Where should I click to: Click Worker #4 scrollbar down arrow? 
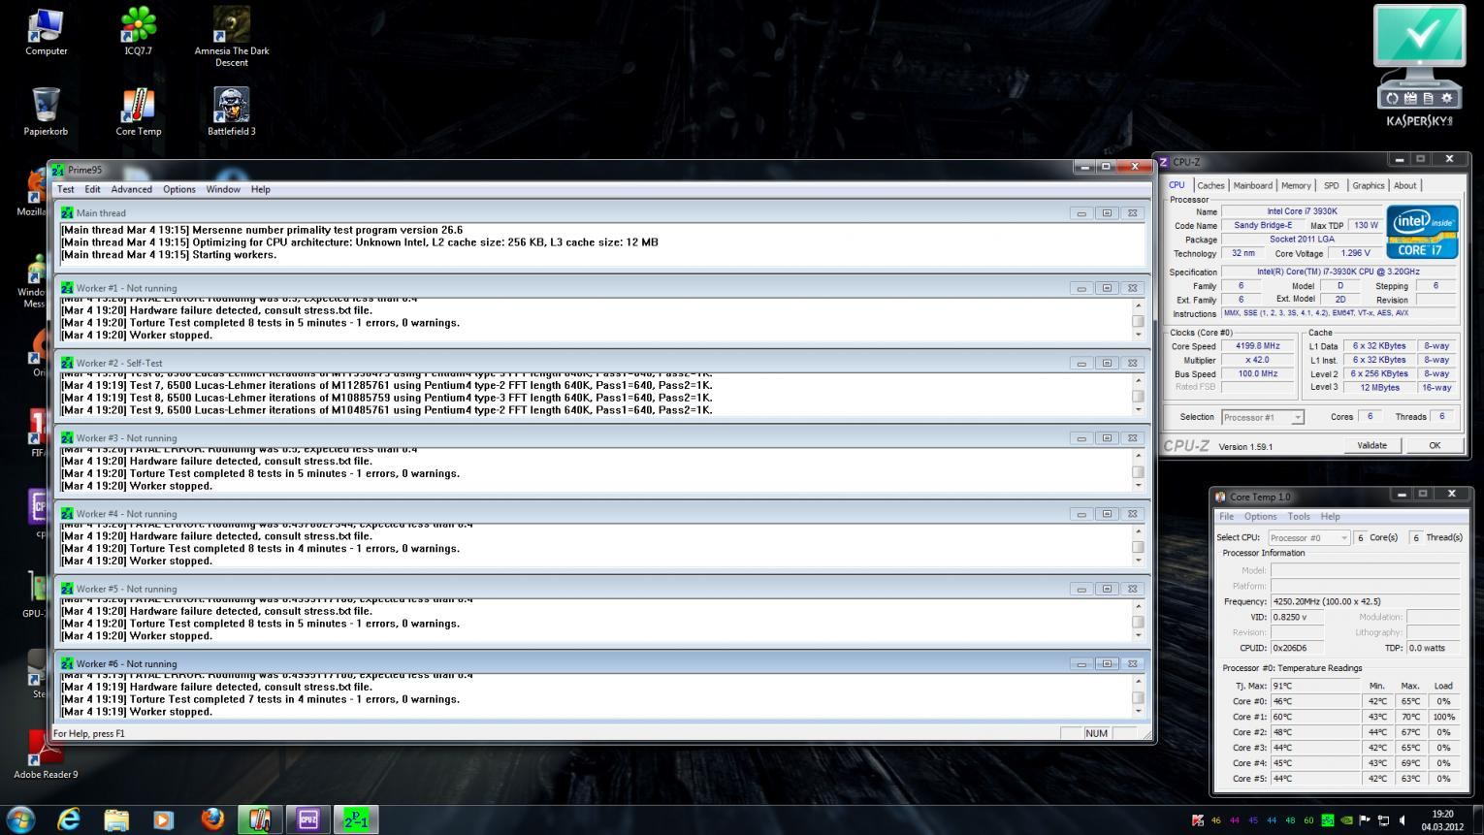(x=1139, y=560)
